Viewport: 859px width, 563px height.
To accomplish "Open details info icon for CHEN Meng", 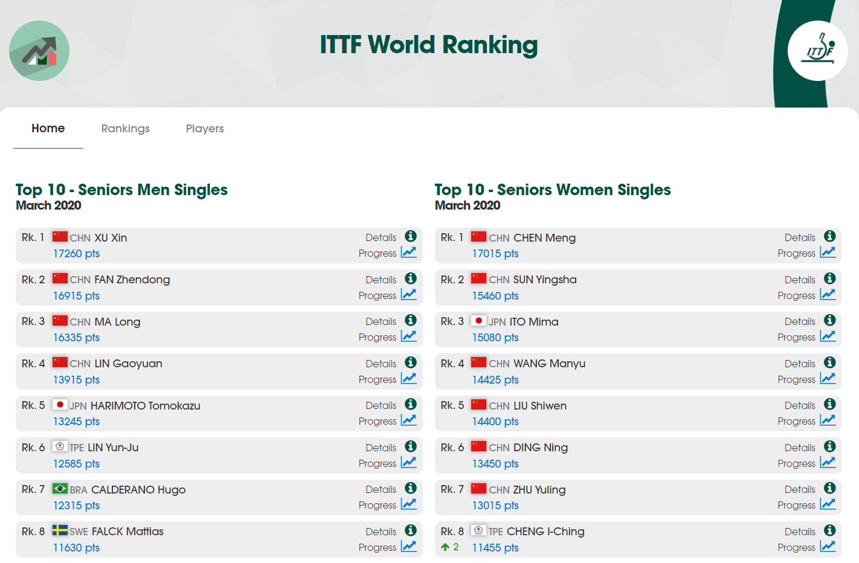I will click(x=830, y=236).
